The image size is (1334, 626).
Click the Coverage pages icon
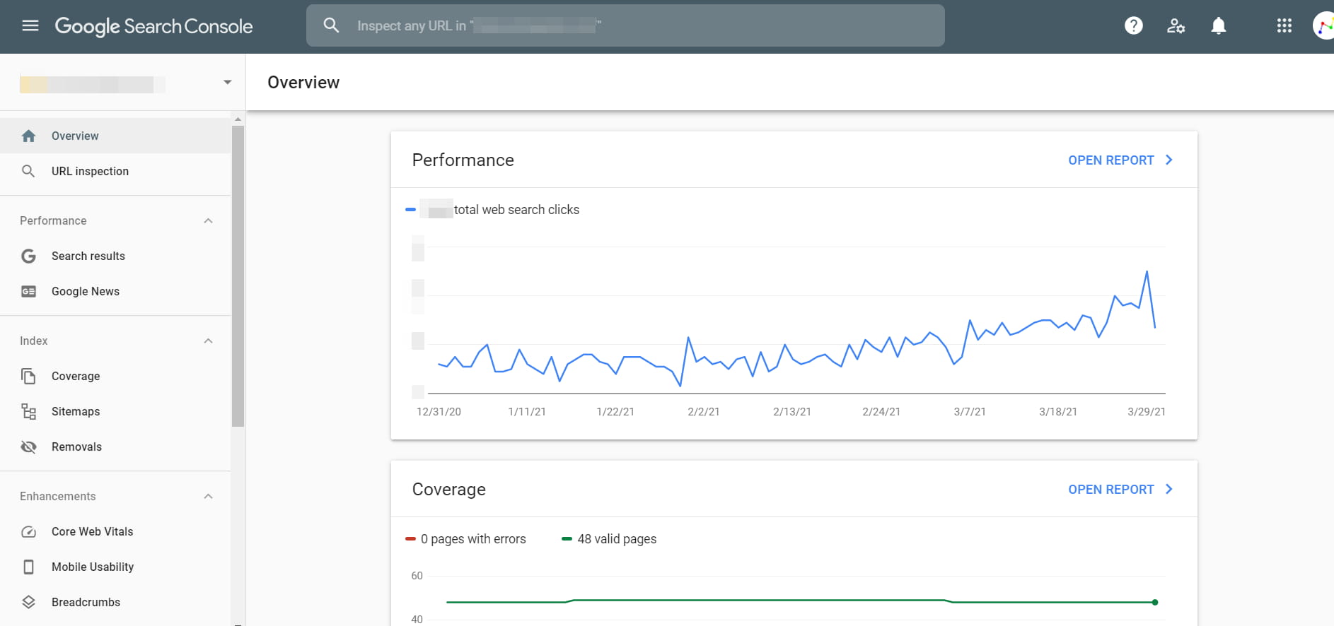tap(28, 376)
